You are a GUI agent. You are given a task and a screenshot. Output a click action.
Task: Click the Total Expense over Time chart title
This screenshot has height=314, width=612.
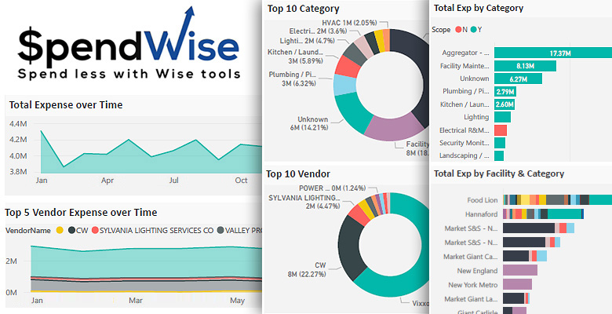click(x=65, y=104)
